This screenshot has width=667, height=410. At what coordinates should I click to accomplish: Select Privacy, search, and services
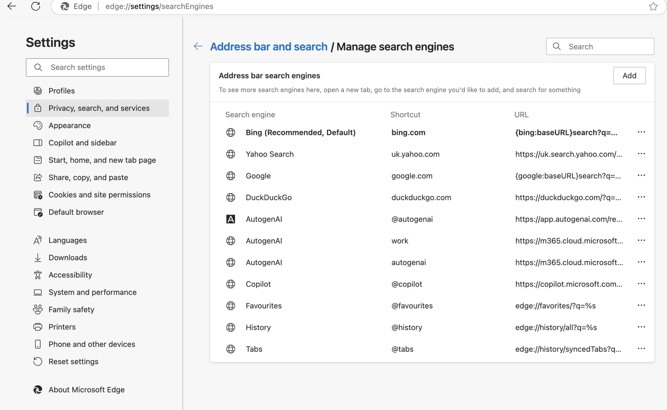click(97, 108)
